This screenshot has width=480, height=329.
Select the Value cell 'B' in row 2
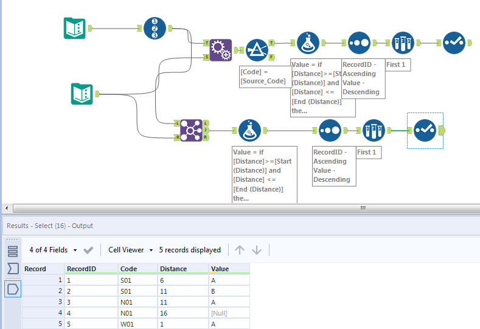229,291
